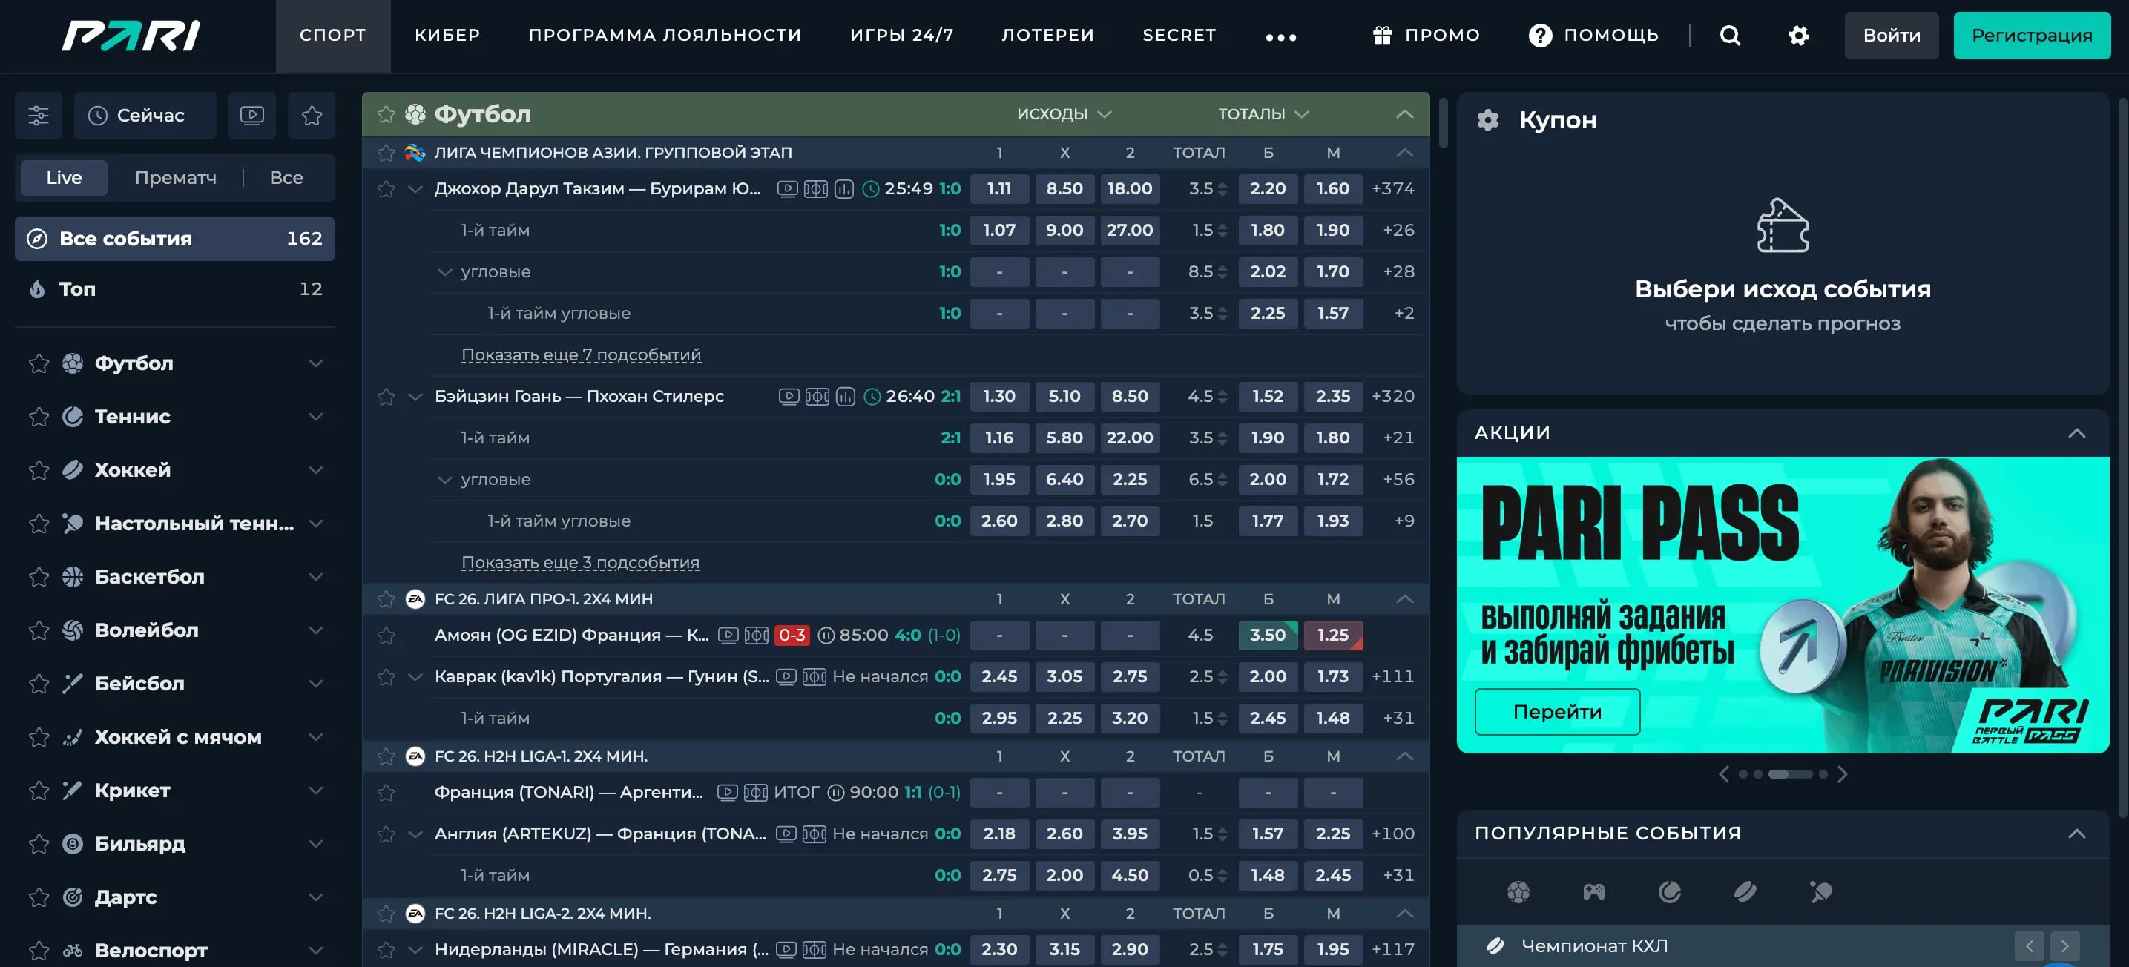Screen dimensions: 2129x967
Task: Show only events with video broadcast
Action: coord(252,116)
